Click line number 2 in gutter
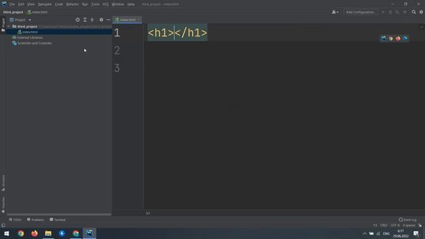This screenshot has height=239, width=425. 117,50
